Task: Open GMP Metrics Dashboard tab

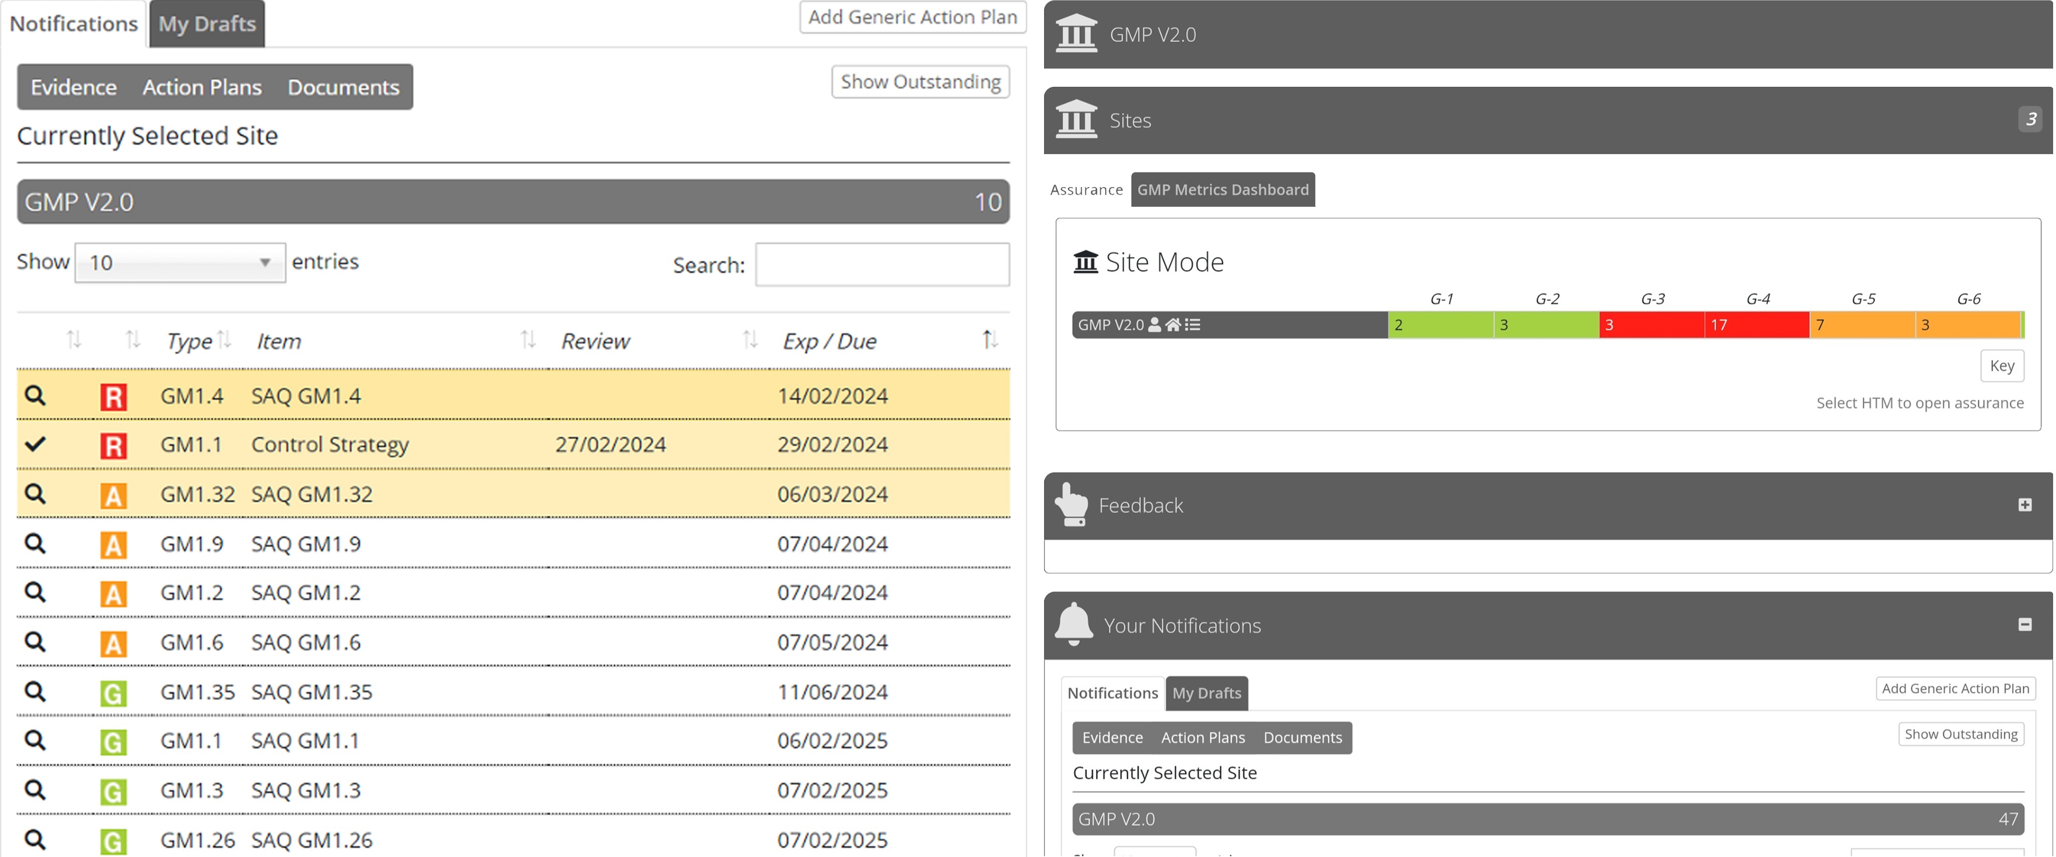Action: (x=1222, y=190)
